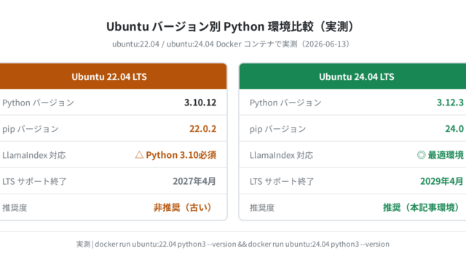Viewport: 466px width, 262px height.
Task: Select pip version 22.0.2
Action: [x=202, y=129]
